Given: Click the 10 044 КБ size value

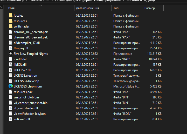Looking at the screenshot, I should [x=155, y=59].
